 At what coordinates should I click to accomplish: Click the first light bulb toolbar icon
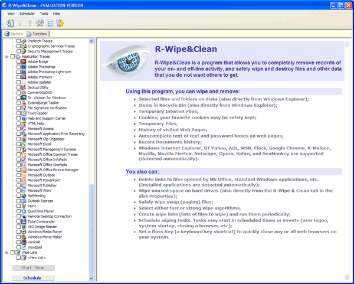(20, 23)
